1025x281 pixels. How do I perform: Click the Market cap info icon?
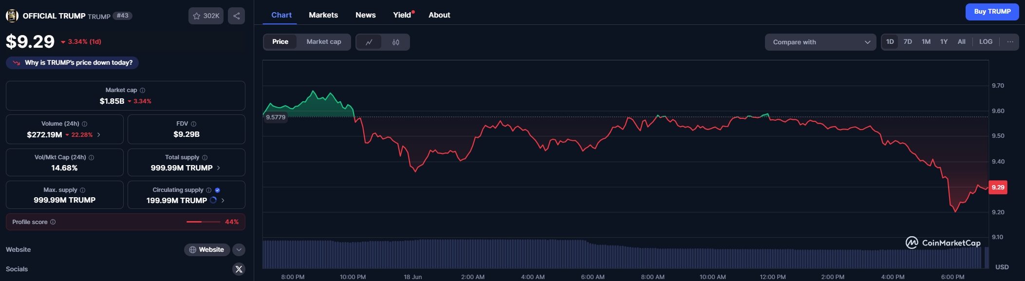click(x=143, y=90)
